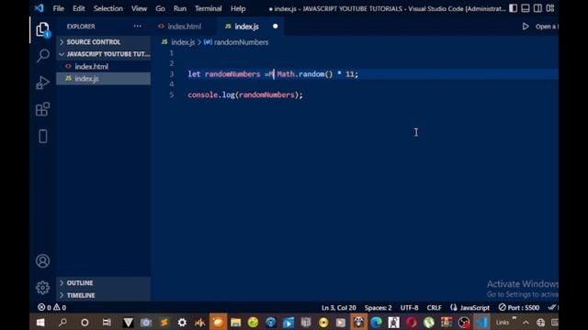Expand the Outline section
The width and height of the screenshot is (588, 330).
[104, 283]
